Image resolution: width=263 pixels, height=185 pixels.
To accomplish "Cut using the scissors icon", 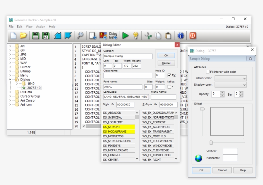I will pos(148,36).
